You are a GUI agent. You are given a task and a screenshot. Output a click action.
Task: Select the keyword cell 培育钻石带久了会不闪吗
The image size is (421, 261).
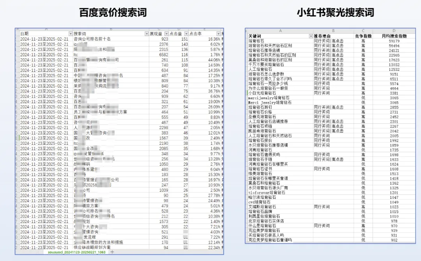pos(280,79)
